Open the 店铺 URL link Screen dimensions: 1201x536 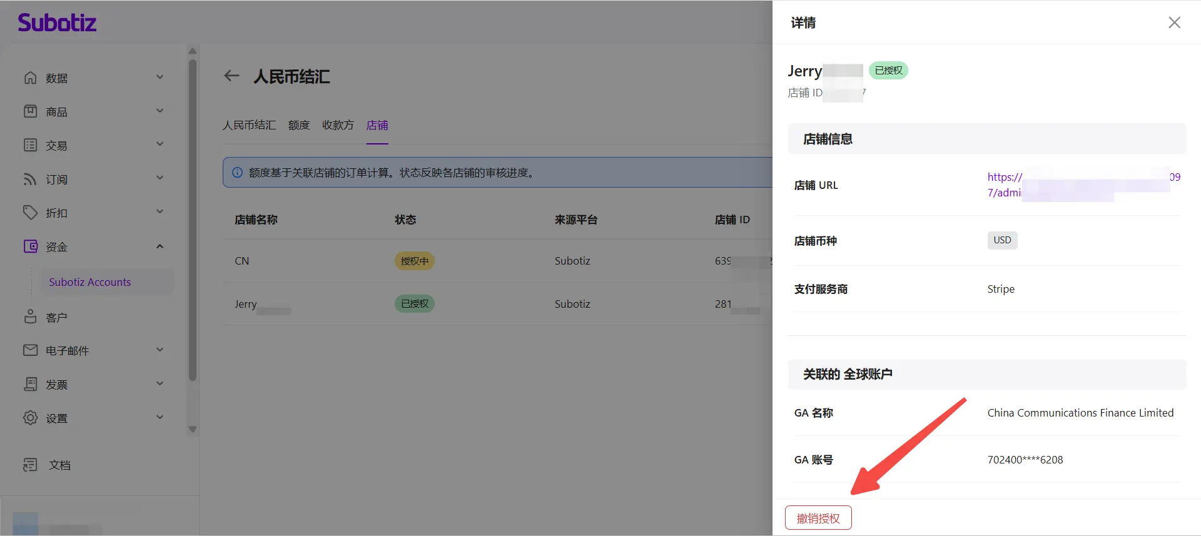[x=1084, y=185]
